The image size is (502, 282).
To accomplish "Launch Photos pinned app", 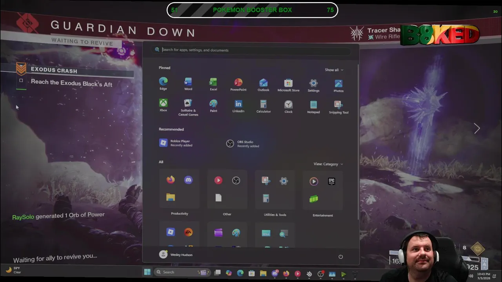I will click(338, 85).
